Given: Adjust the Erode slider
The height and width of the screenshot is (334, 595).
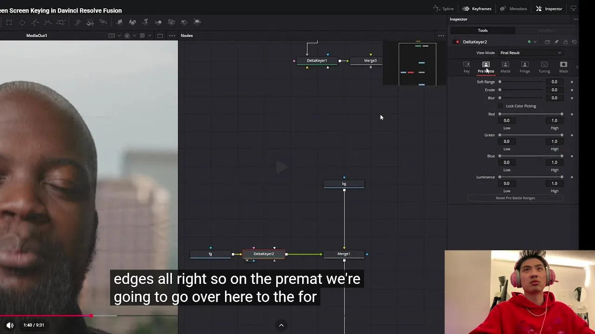Looking at the screenshot, I should coord(521,90).
